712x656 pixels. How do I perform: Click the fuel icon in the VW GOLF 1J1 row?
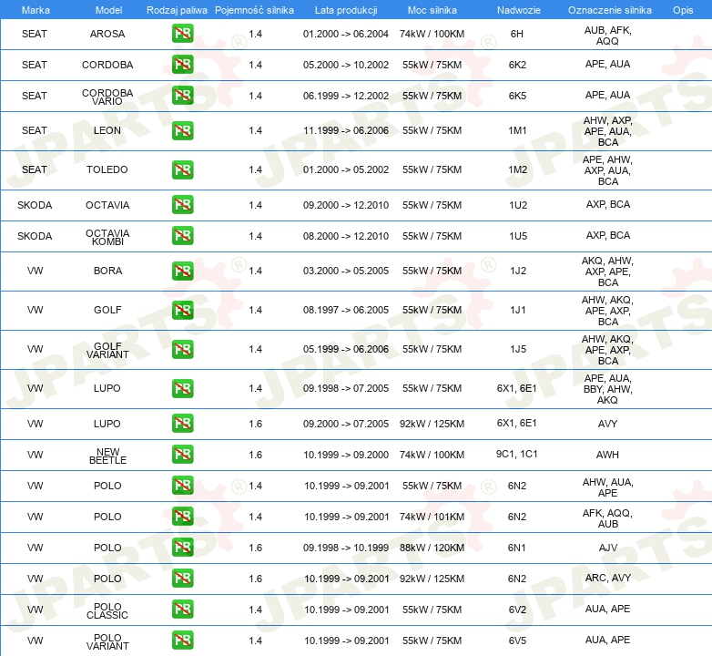tap(182, 310)
